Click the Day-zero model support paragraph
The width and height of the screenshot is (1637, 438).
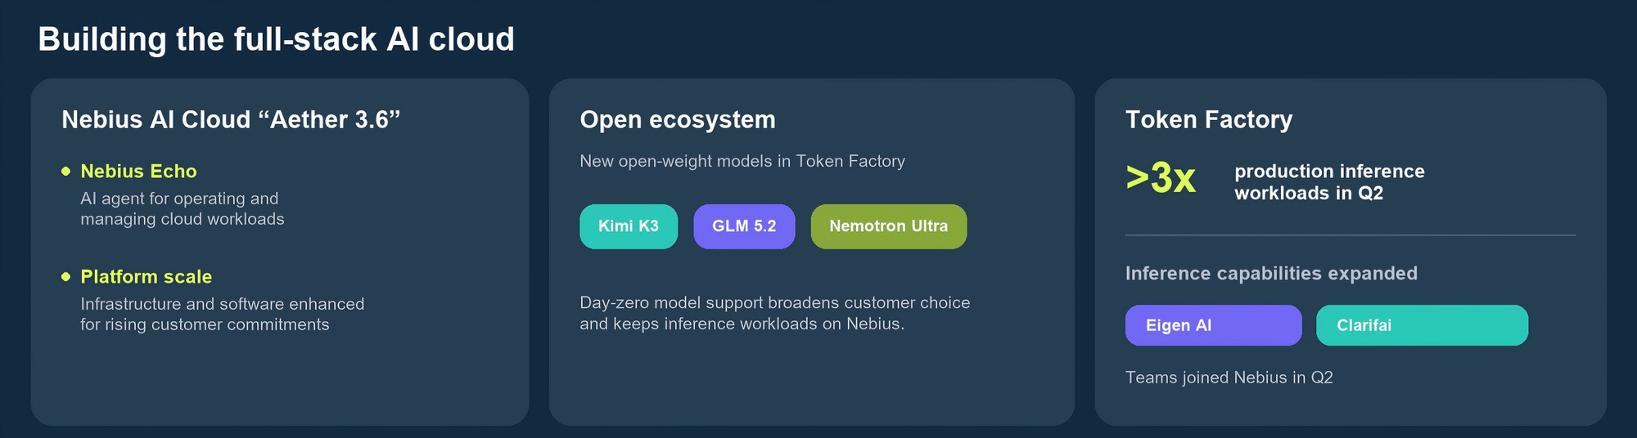click(775, 313)
